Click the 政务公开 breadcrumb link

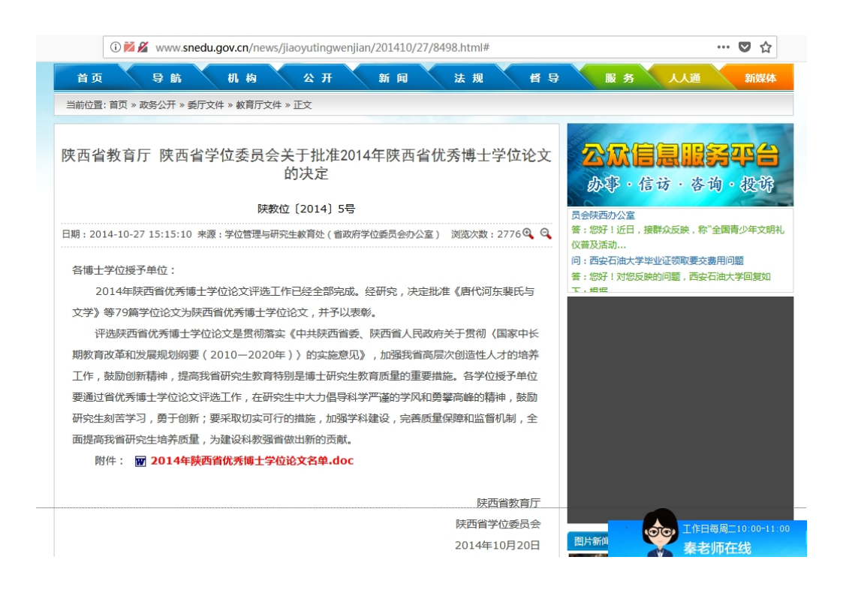click(x=158, y=105)
